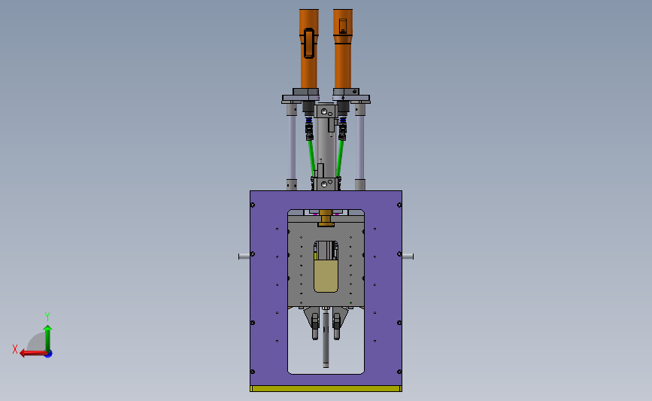Image resolution: width=652 pixels, height=401 pixels.
Task: Select the brass bushing atop the gray plate
Action: click(326, 218)
